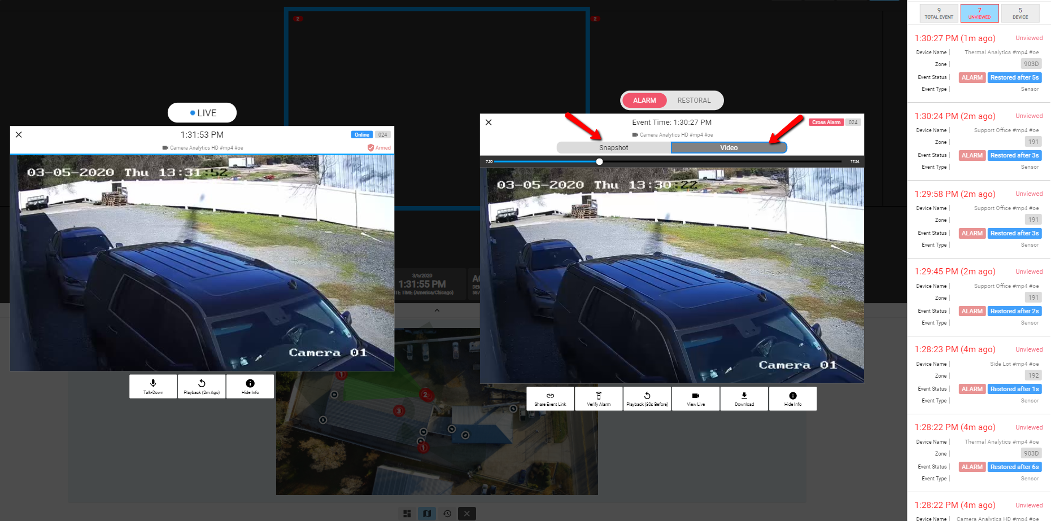
Task: Click the Share Event Link button
Action: 550,399
